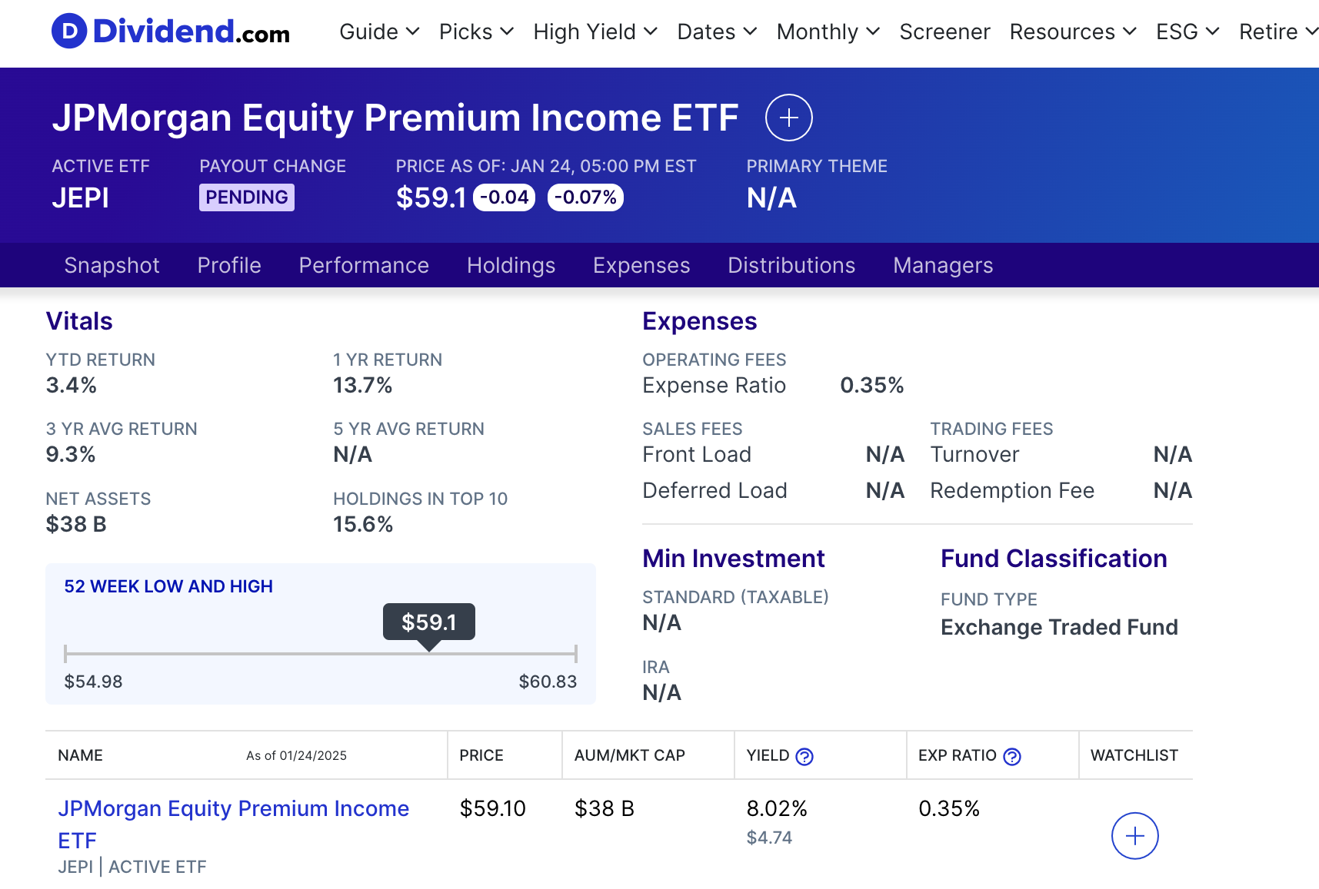This screenshot has height=889, width=1319.
Task: Open the High Yield dropdown
Action: pos(595,32)
